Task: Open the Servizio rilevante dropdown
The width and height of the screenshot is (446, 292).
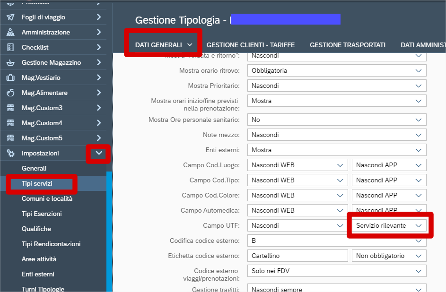Action: (x=389, y=225)
